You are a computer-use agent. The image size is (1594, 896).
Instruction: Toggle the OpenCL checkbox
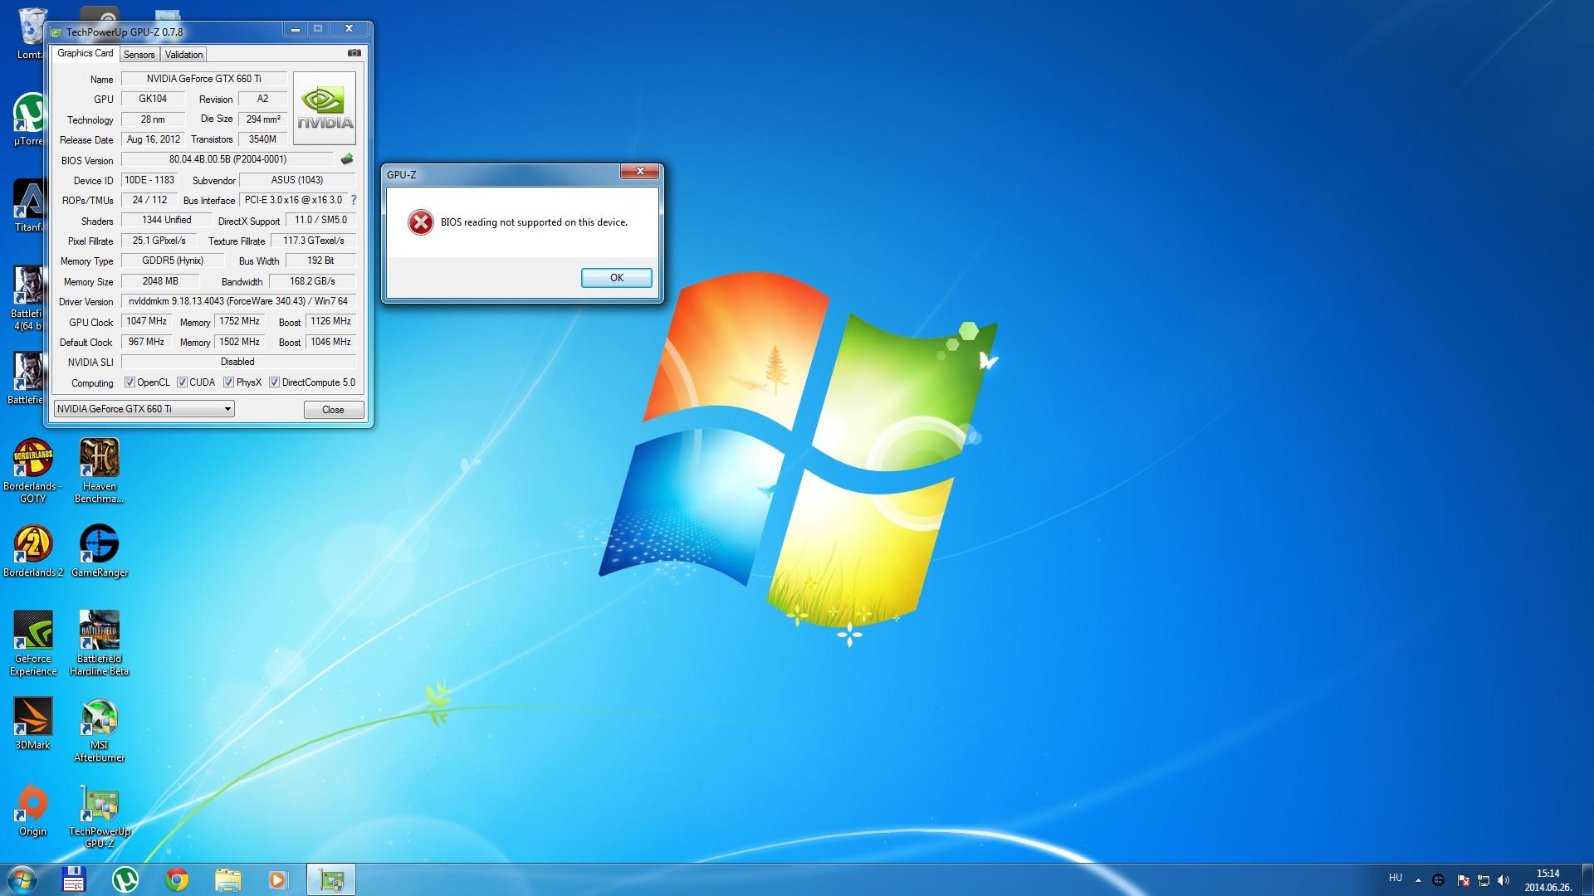[x=130, y=382]
